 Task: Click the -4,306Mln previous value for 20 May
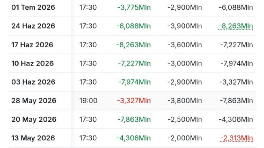tap(236, 119)
